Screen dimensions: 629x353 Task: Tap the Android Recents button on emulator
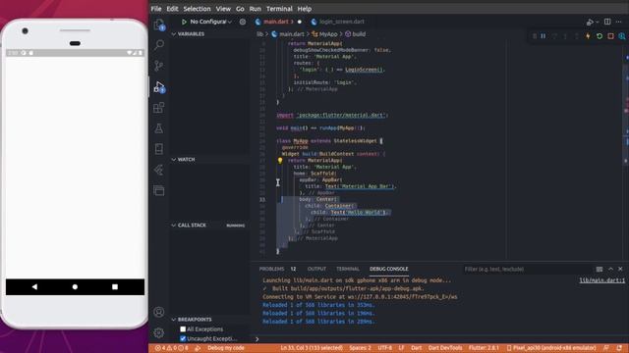pos(115,287)
